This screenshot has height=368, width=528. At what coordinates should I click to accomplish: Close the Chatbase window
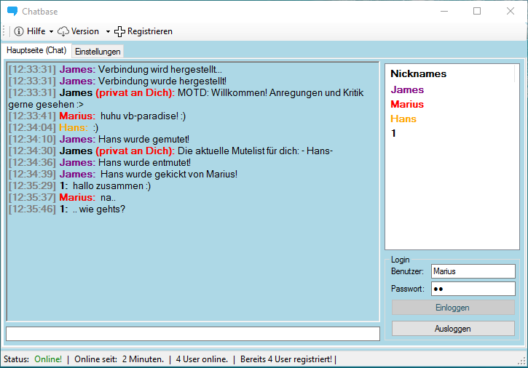(511, 12)
